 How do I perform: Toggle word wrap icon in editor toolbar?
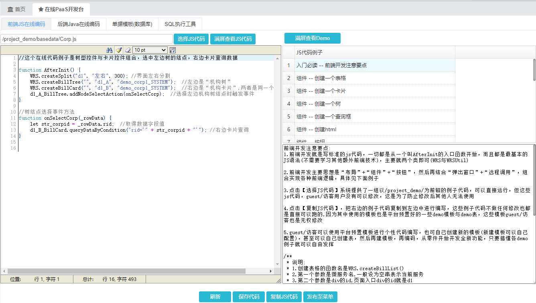tap(173, 50)
